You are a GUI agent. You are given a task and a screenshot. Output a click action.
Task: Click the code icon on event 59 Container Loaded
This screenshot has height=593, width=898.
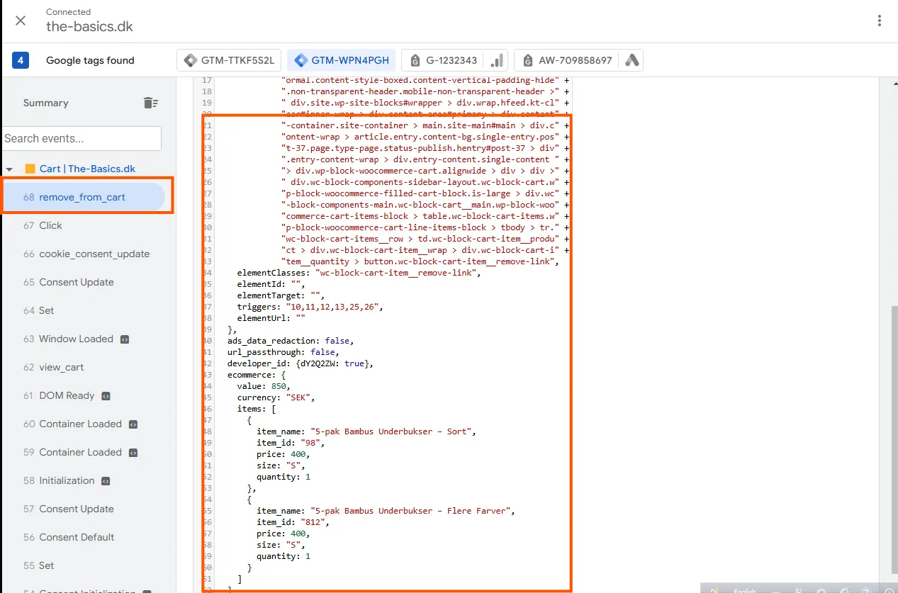pos(133,453)
